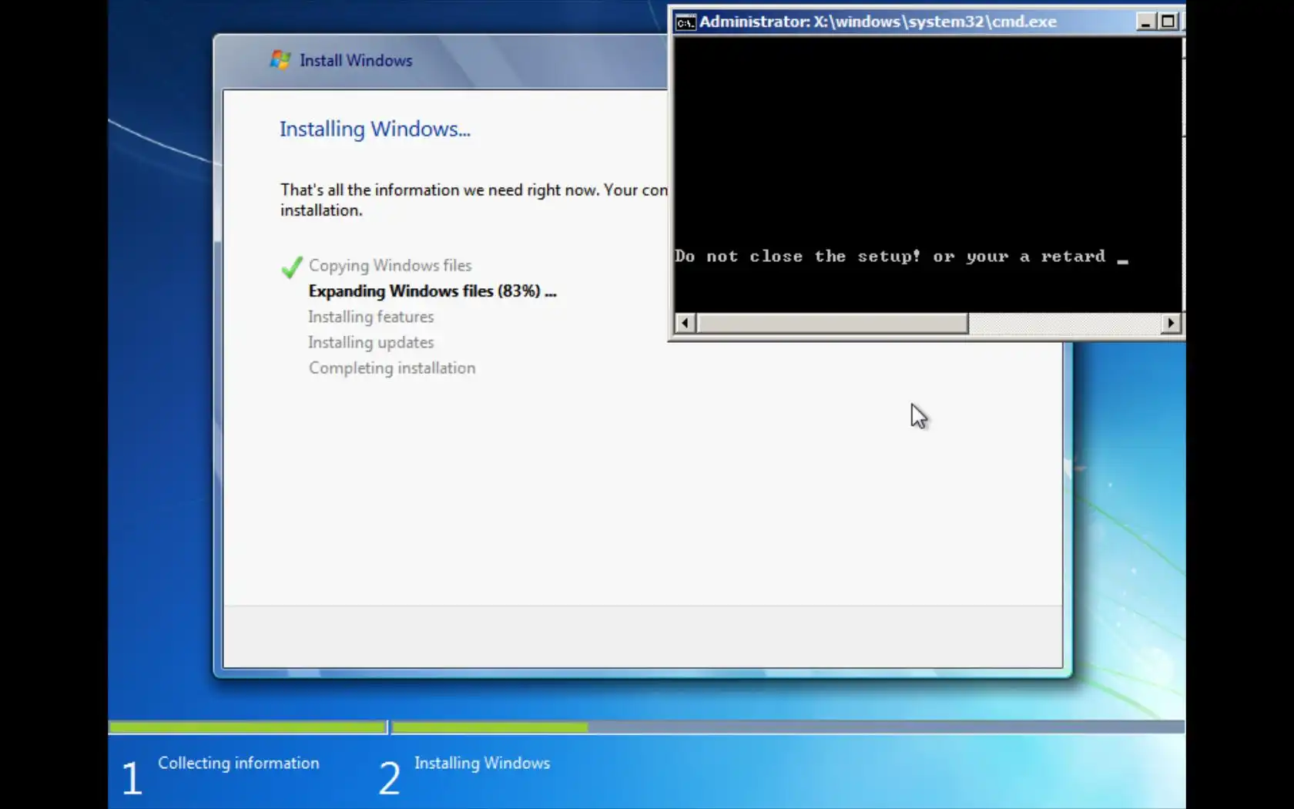Click the cmd window title text
The width and height of the screenshot is (1294, 809).
coord(878,22)
